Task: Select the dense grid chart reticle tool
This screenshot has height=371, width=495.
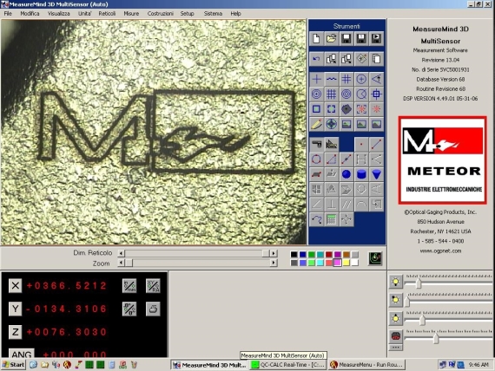Action: (x=331, y=94)
